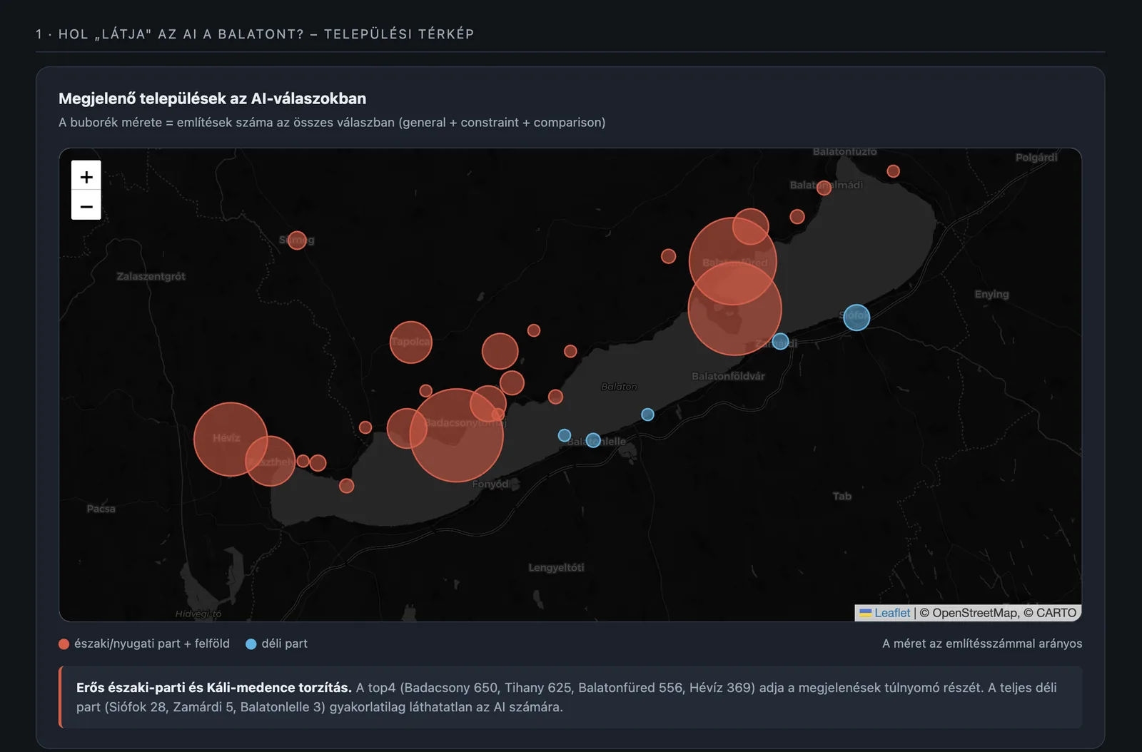Click the Balatonföldvár map label
The width and height of the screenshot is (1142, 752).
728,376
